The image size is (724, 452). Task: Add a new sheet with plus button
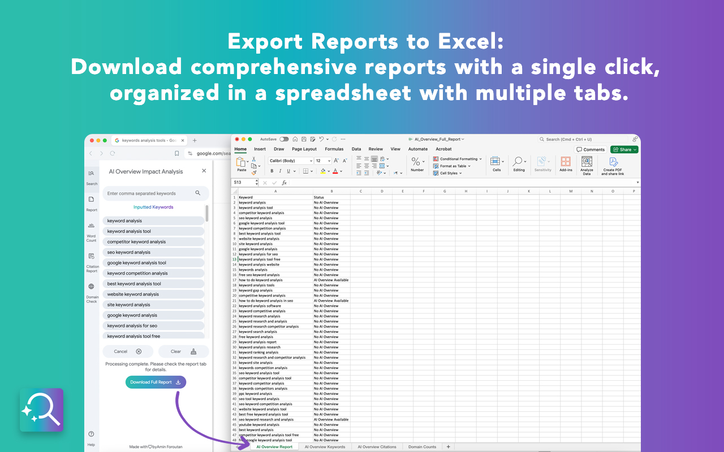point(449,447)
